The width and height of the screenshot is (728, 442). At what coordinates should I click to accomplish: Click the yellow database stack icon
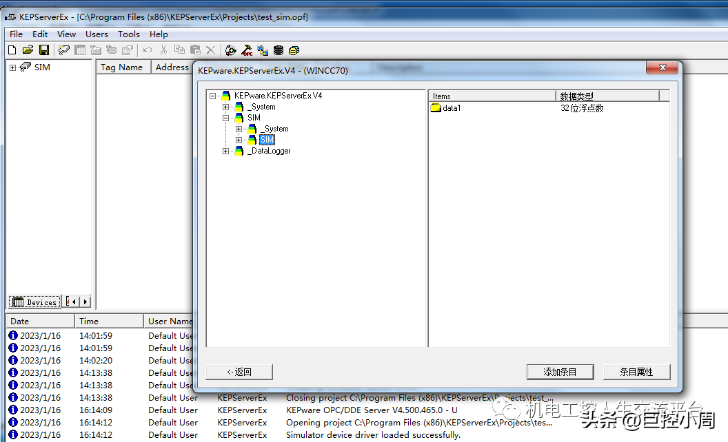(294, 50)
